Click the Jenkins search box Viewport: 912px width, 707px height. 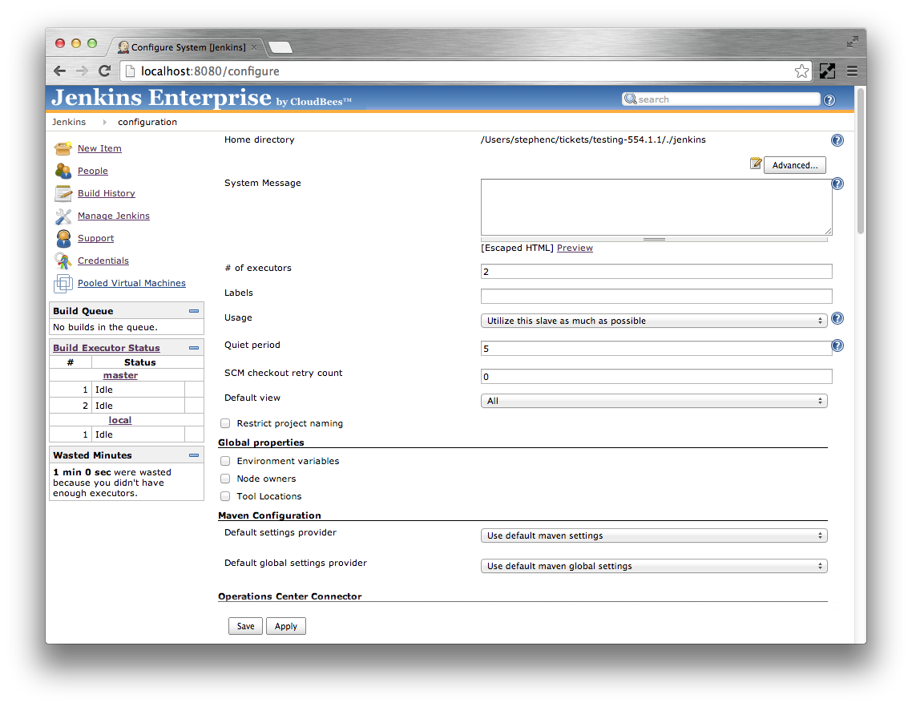coord(720,99)
